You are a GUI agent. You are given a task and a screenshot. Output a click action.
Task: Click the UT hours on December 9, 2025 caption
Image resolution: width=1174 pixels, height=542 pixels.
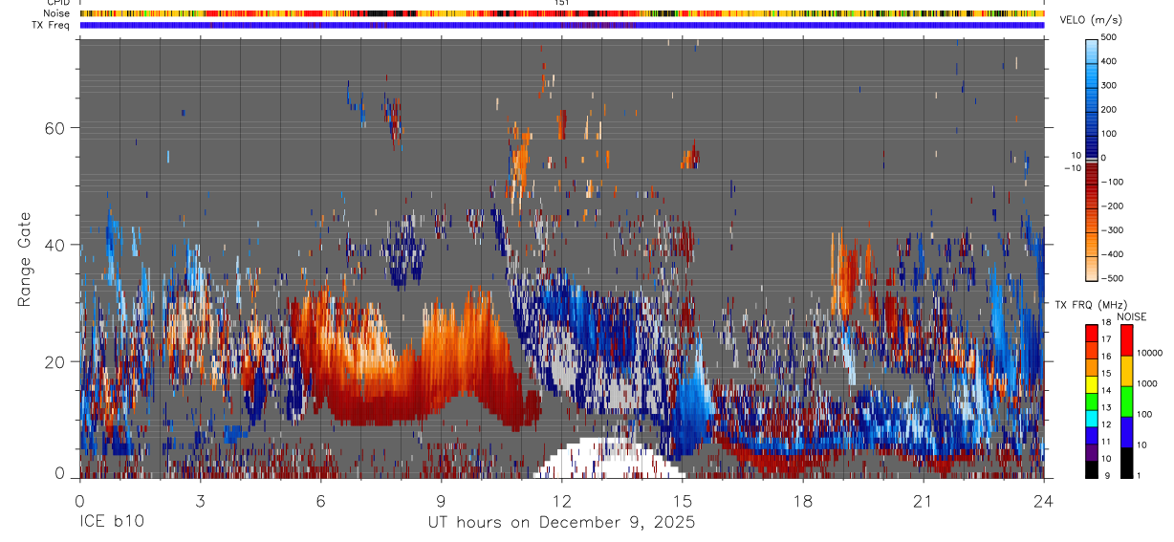561,523
